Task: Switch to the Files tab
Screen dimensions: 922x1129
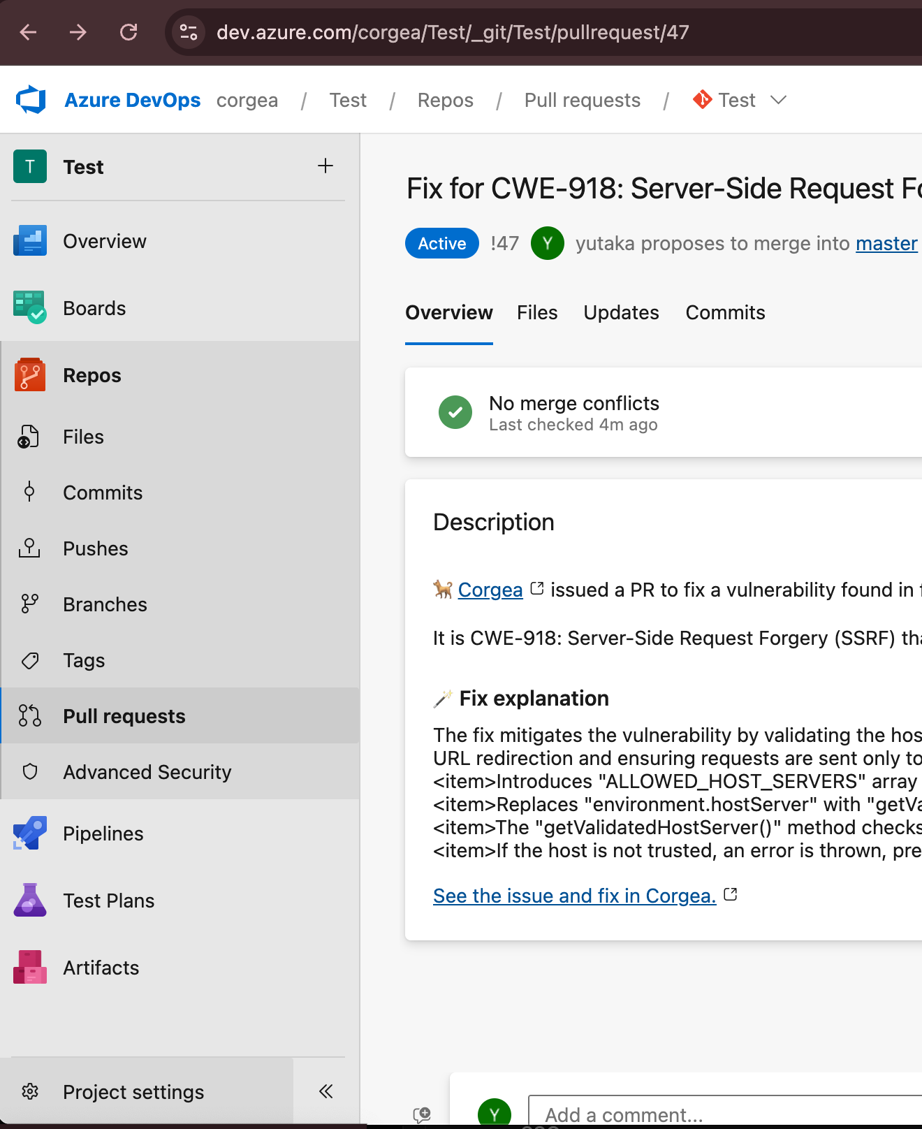Action: [537, 312]
